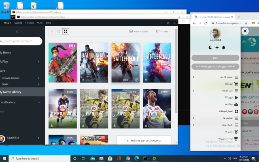The height and width of the screenshot is (162, 259).
Task: Click the download icon on Battlefield 4 tile
Action: click(x=83, y=80)
